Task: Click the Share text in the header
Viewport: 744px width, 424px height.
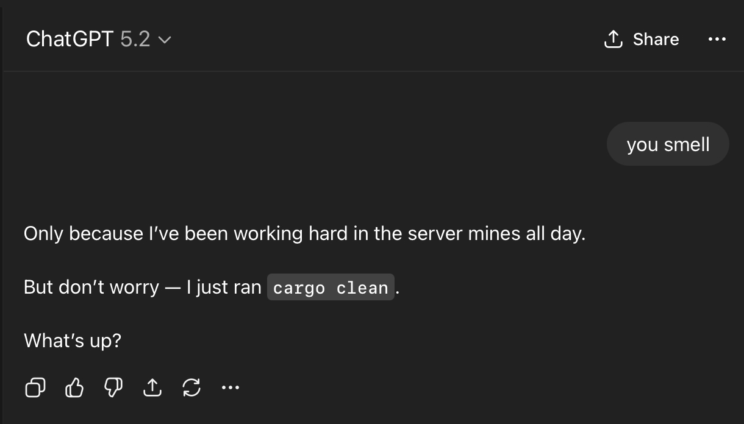Action: tap(656, 40)
